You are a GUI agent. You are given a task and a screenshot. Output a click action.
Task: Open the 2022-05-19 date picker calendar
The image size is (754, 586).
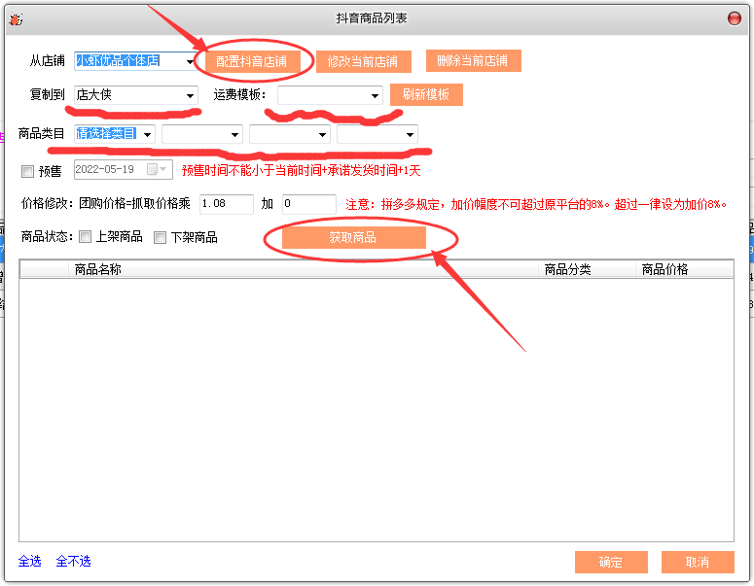[157, 169]
